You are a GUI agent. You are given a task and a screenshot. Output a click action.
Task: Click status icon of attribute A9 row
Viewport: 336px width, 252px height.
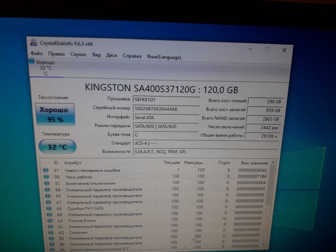49,215
